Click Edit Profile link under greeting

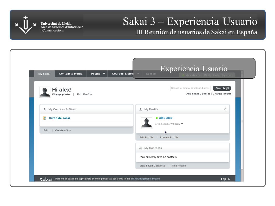coord(84,94)
